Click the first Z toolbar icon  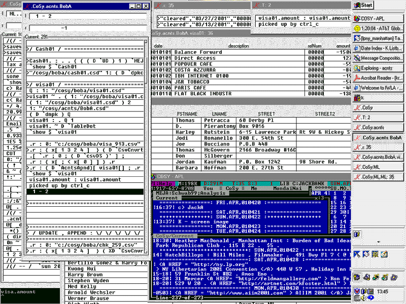click(x=376, y=277)
